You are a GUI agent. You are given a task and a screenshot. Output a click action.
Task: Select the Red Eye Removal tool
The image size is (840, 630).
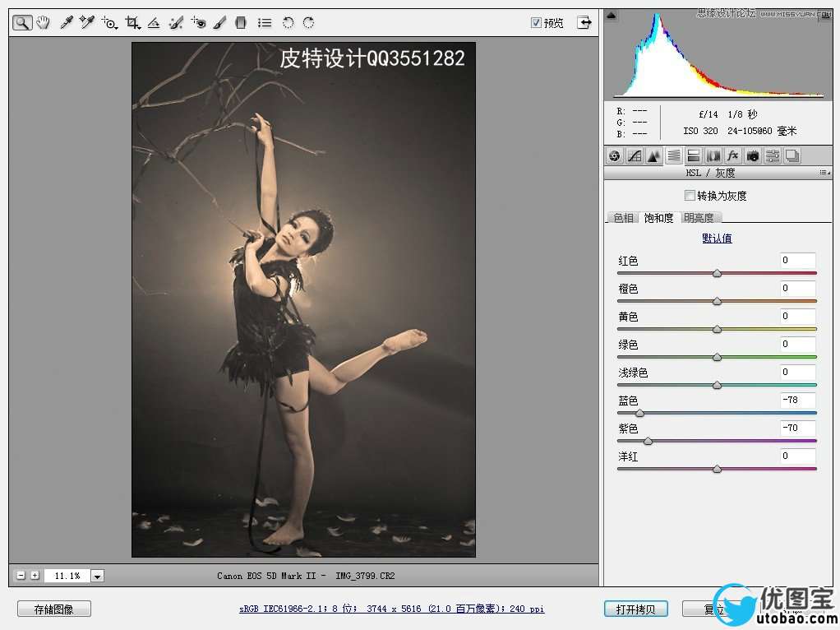click(x=198, y=23)
